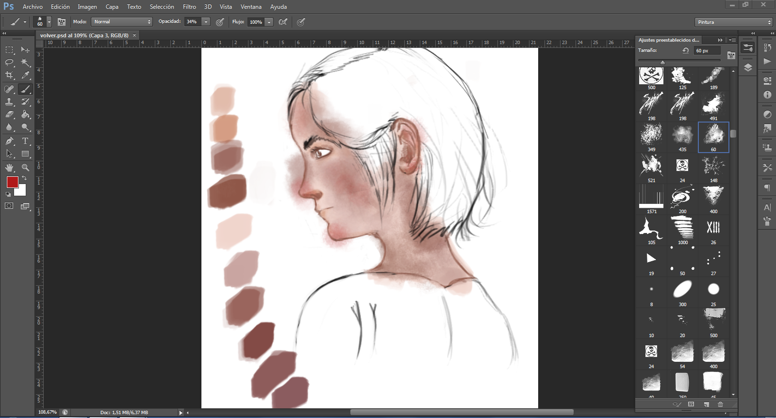Open the Brush Presets panel icon

click(748, 48)
